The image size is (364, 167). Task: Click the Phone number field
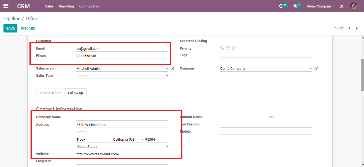[122, 56]
